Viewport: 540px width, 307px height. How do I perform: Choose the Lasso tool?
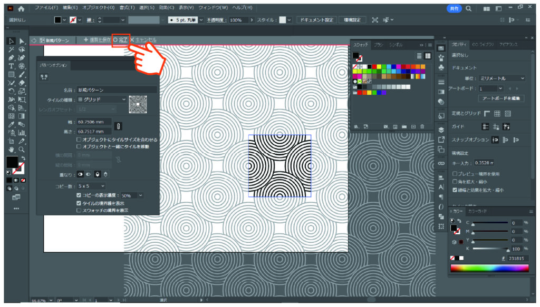[x=22, y=49]
